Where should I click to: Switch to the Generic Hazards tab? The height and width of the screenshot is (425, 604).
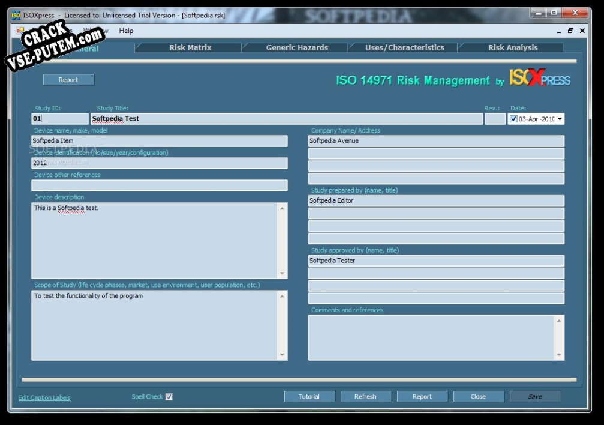tap(297, 47)
